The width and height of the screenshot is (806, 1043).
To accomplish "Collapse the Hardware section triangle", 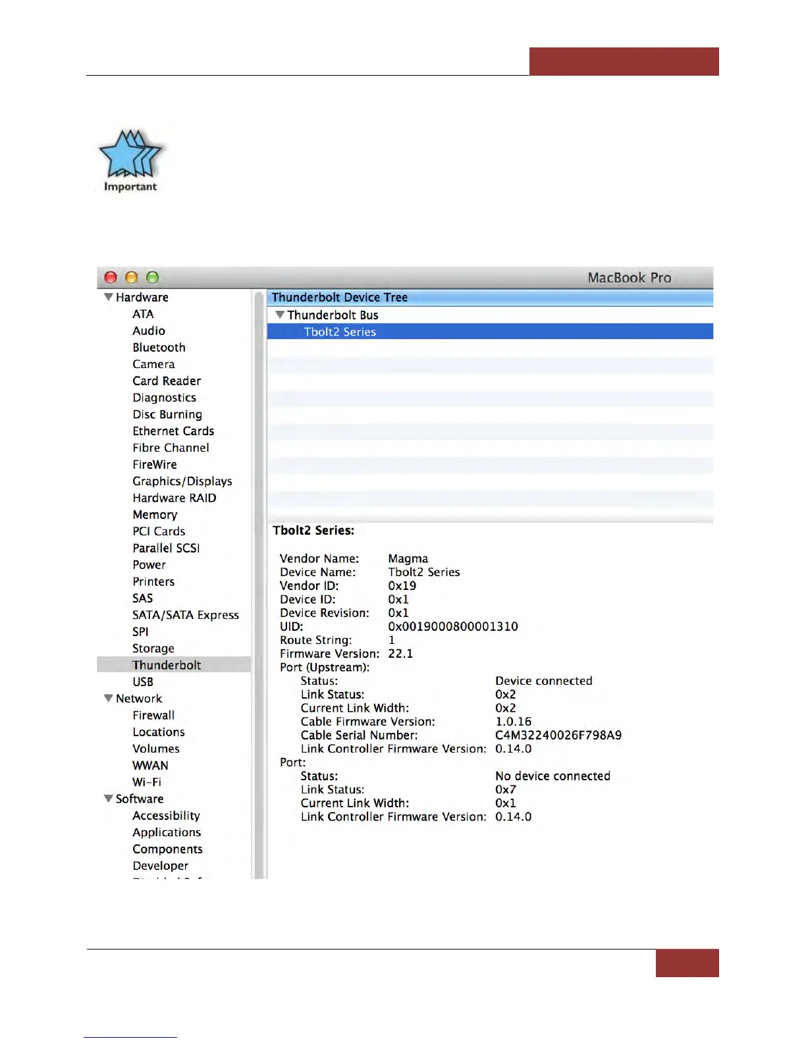I will pyautogui.click(x=109, y=297).
